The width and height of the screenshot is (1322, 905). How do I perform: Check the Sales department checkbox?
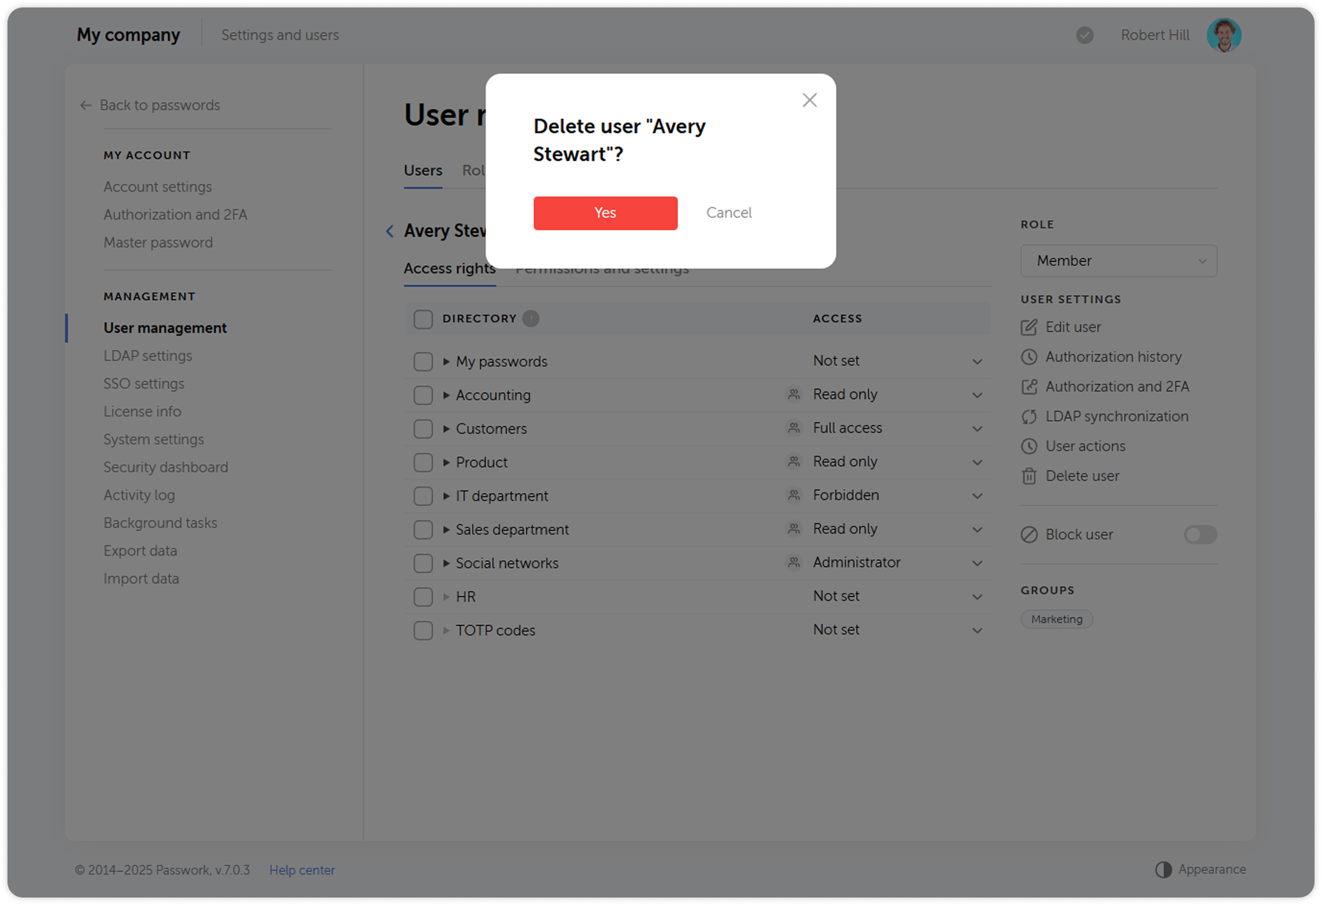click(x=423, y=530)
